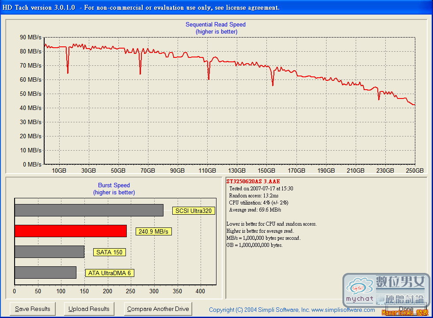Screen dimensions: 433x318
Task: Click the GB = 1,000,000,000 bytes line
Action: pos(254,245)
